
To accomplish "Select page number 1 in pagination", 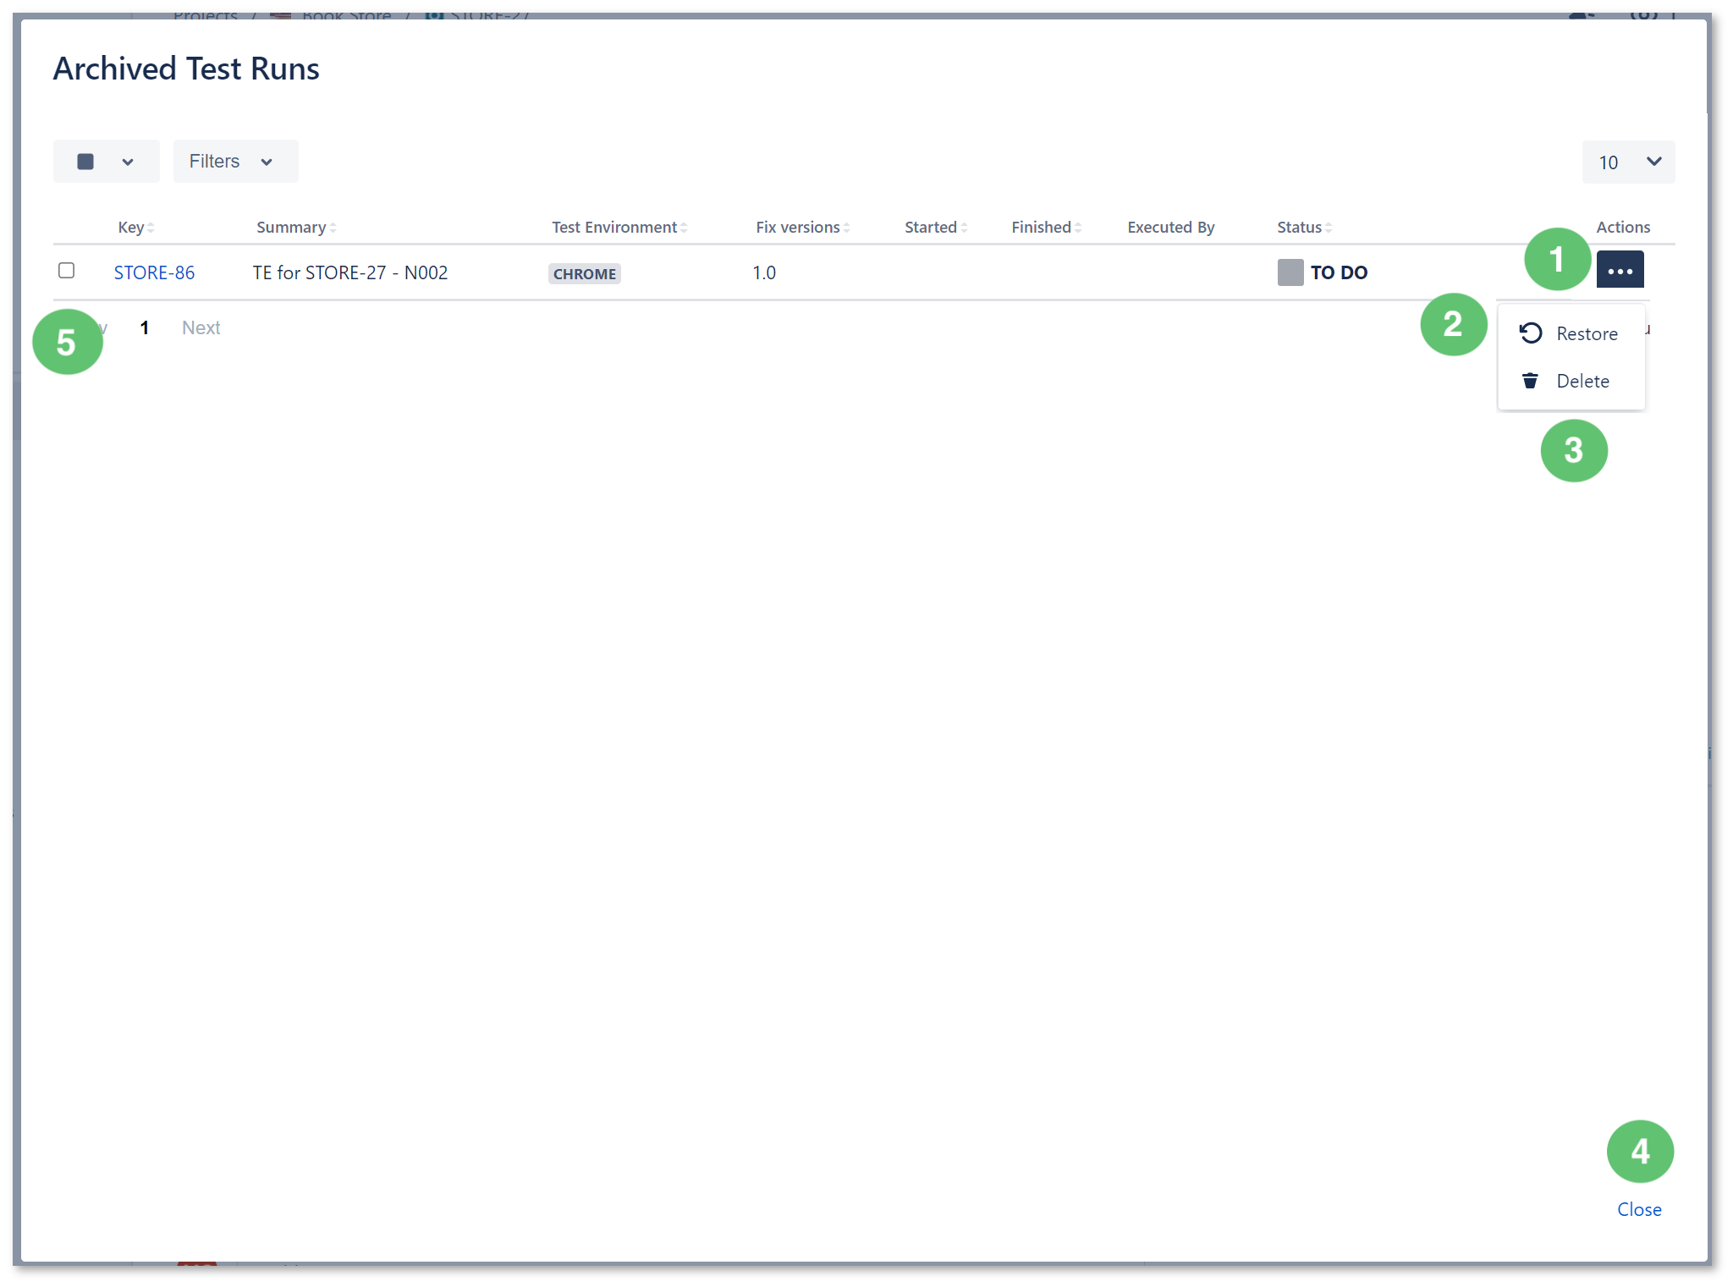I will pos(145,327).
